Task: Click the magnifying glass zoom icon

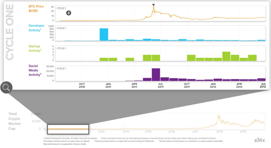Action: [6, 87]
